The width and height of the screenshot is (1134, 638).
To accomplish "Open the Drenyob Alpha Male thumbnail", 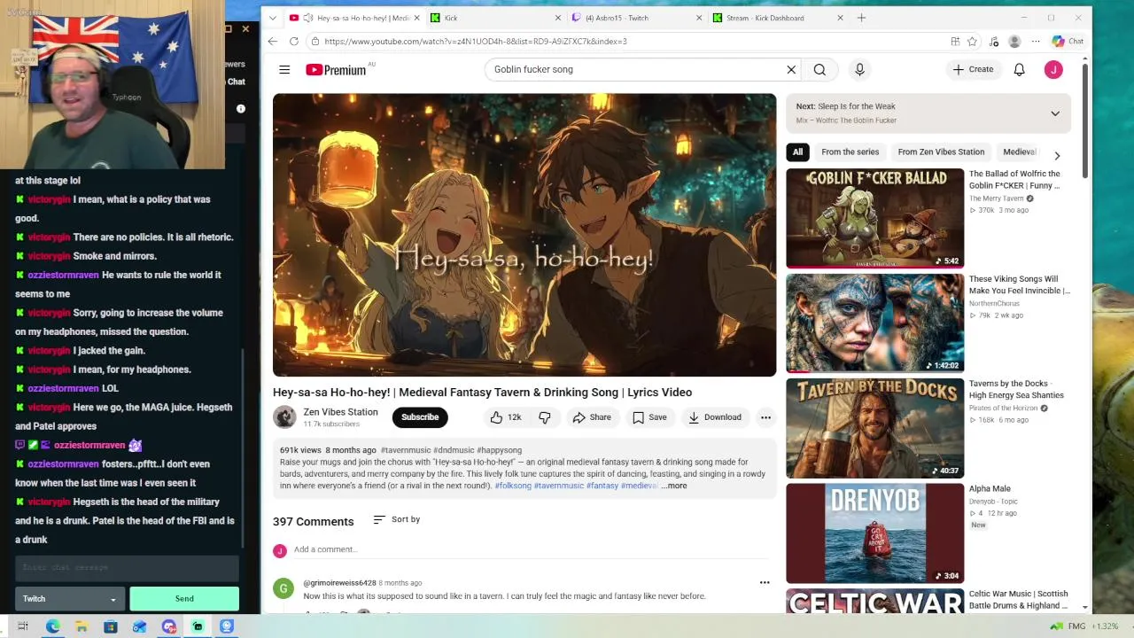I will click(x=874, y=533).
